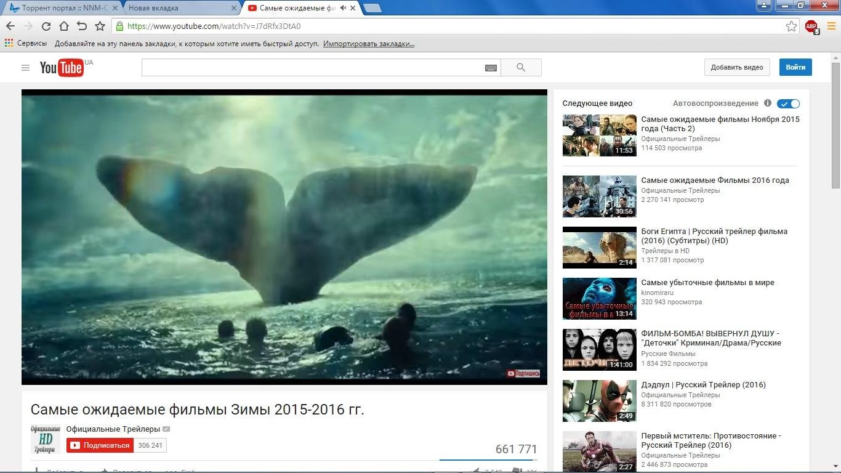Screen dimensions: 841x473
Task: Click the star icon next to home button
Action: (x=100, y=26)
